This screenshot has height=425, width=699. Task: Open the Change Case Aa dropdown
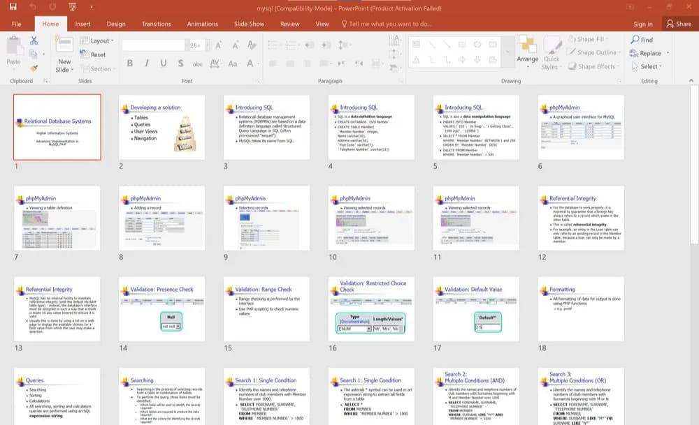[x=233, y=64]
